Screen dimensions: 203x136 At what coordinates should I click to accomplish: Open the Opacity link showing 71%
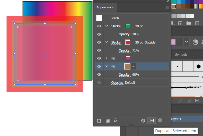[125, 50]
